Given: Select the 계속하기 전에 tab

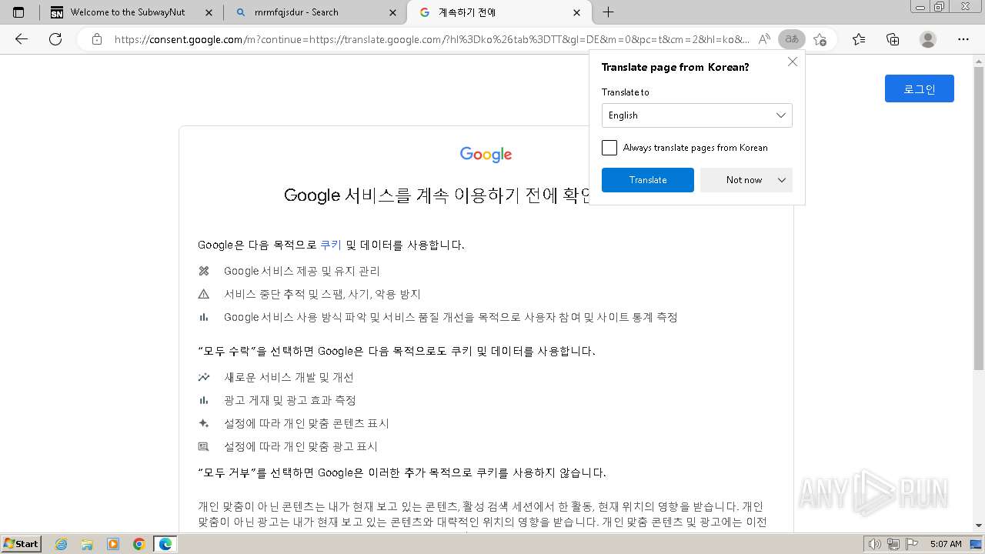Looking at the screenshot, I should point(499,12).
